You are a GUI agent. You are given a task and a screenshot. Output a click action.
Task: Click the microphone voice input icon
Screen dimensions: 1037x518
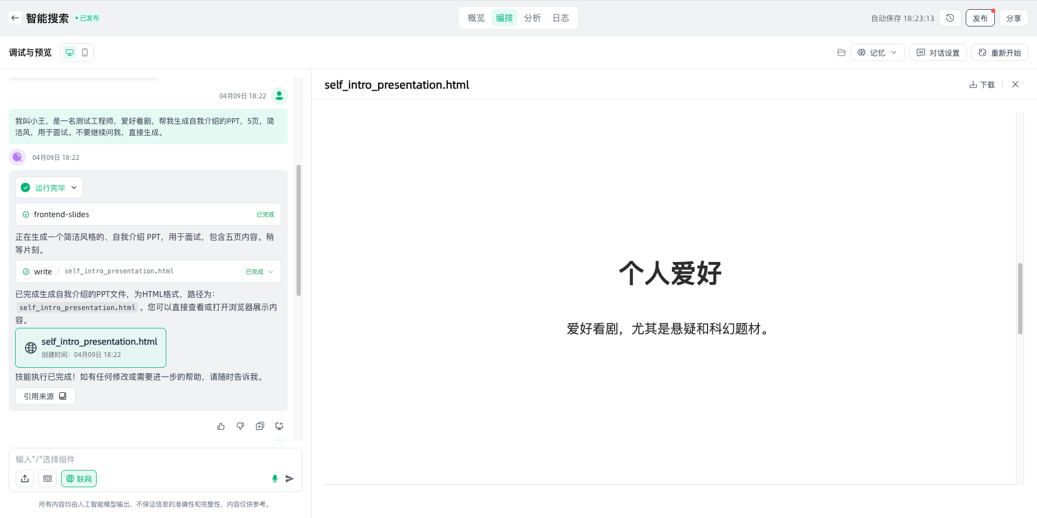[x=275, y=479]
